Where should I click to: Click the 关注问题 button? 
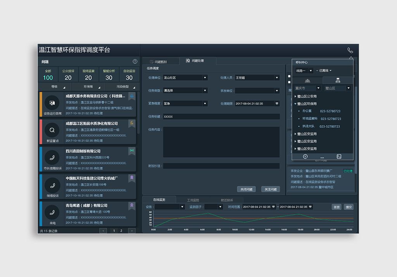click(270, 189)
